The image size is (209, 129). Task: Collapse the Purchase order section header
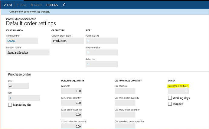19,74
